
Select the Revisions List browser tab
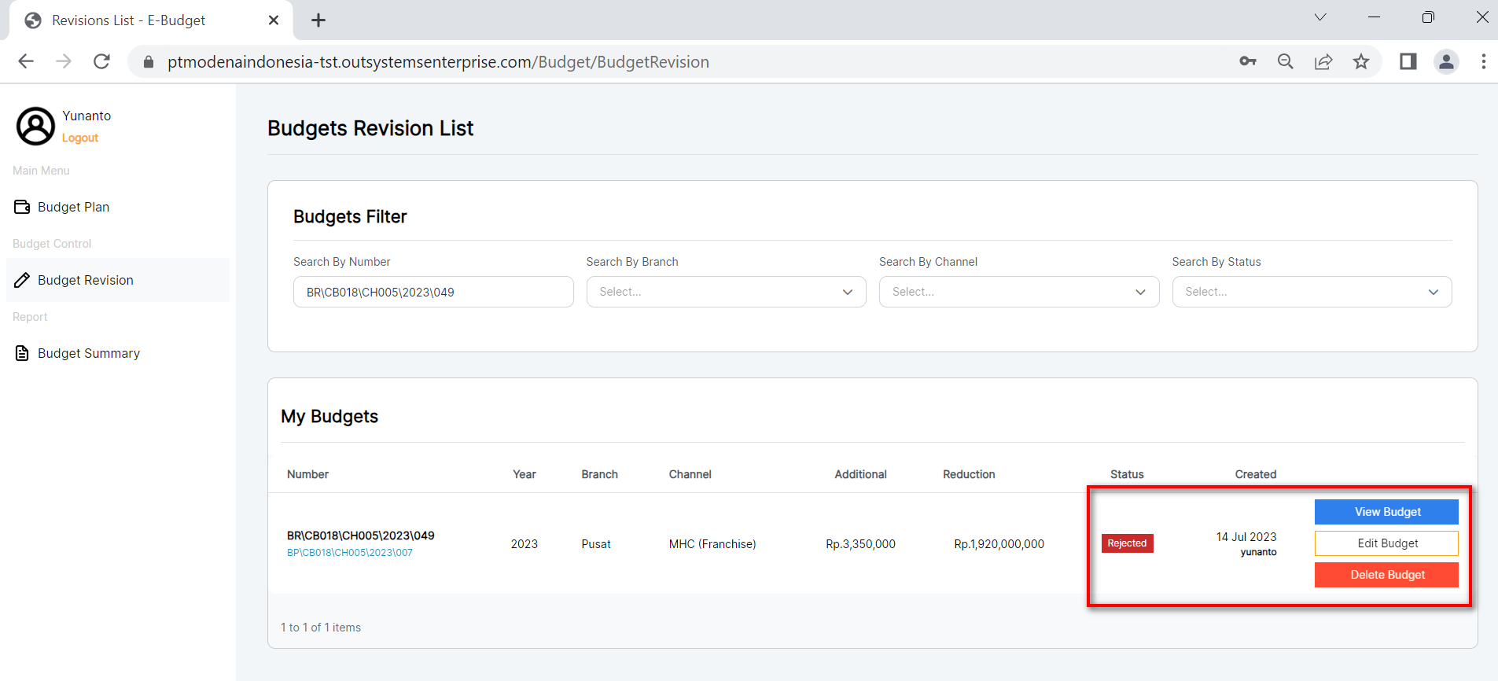click(x=129, y=20)
